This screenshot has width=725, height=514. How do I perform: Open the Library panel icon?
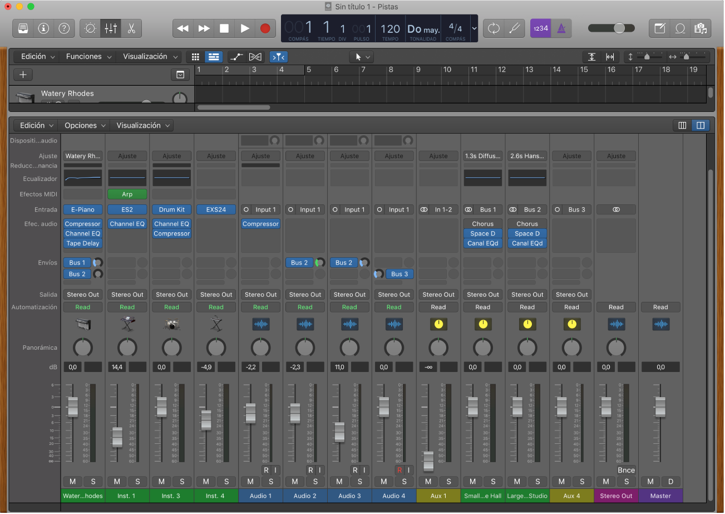click(22, 28)
